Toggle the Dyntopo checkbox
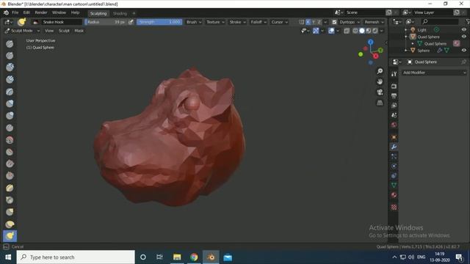The height and width of the screenshot is (264, 470). tap(334, 22)
